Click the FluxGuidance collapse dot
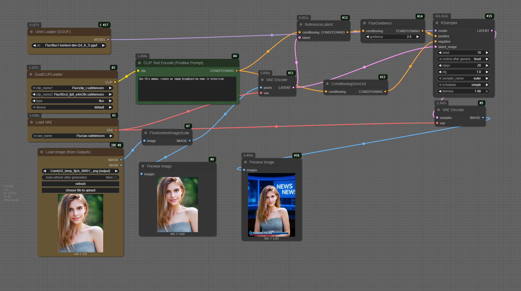Screen dimensions: 521x291 click(x=364, y=23)
